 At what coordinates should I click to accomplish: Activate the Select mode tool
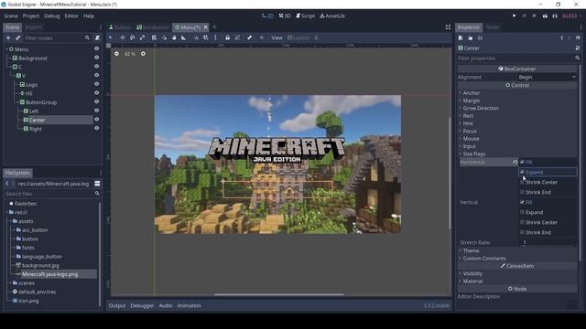pos(110,37)
